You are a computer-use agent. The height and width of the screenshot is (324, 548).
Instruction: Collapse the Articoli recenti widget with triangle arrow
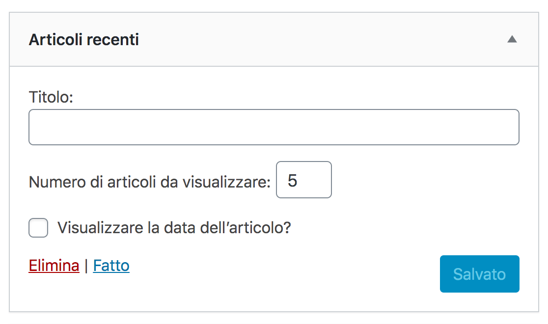[512, 39]
